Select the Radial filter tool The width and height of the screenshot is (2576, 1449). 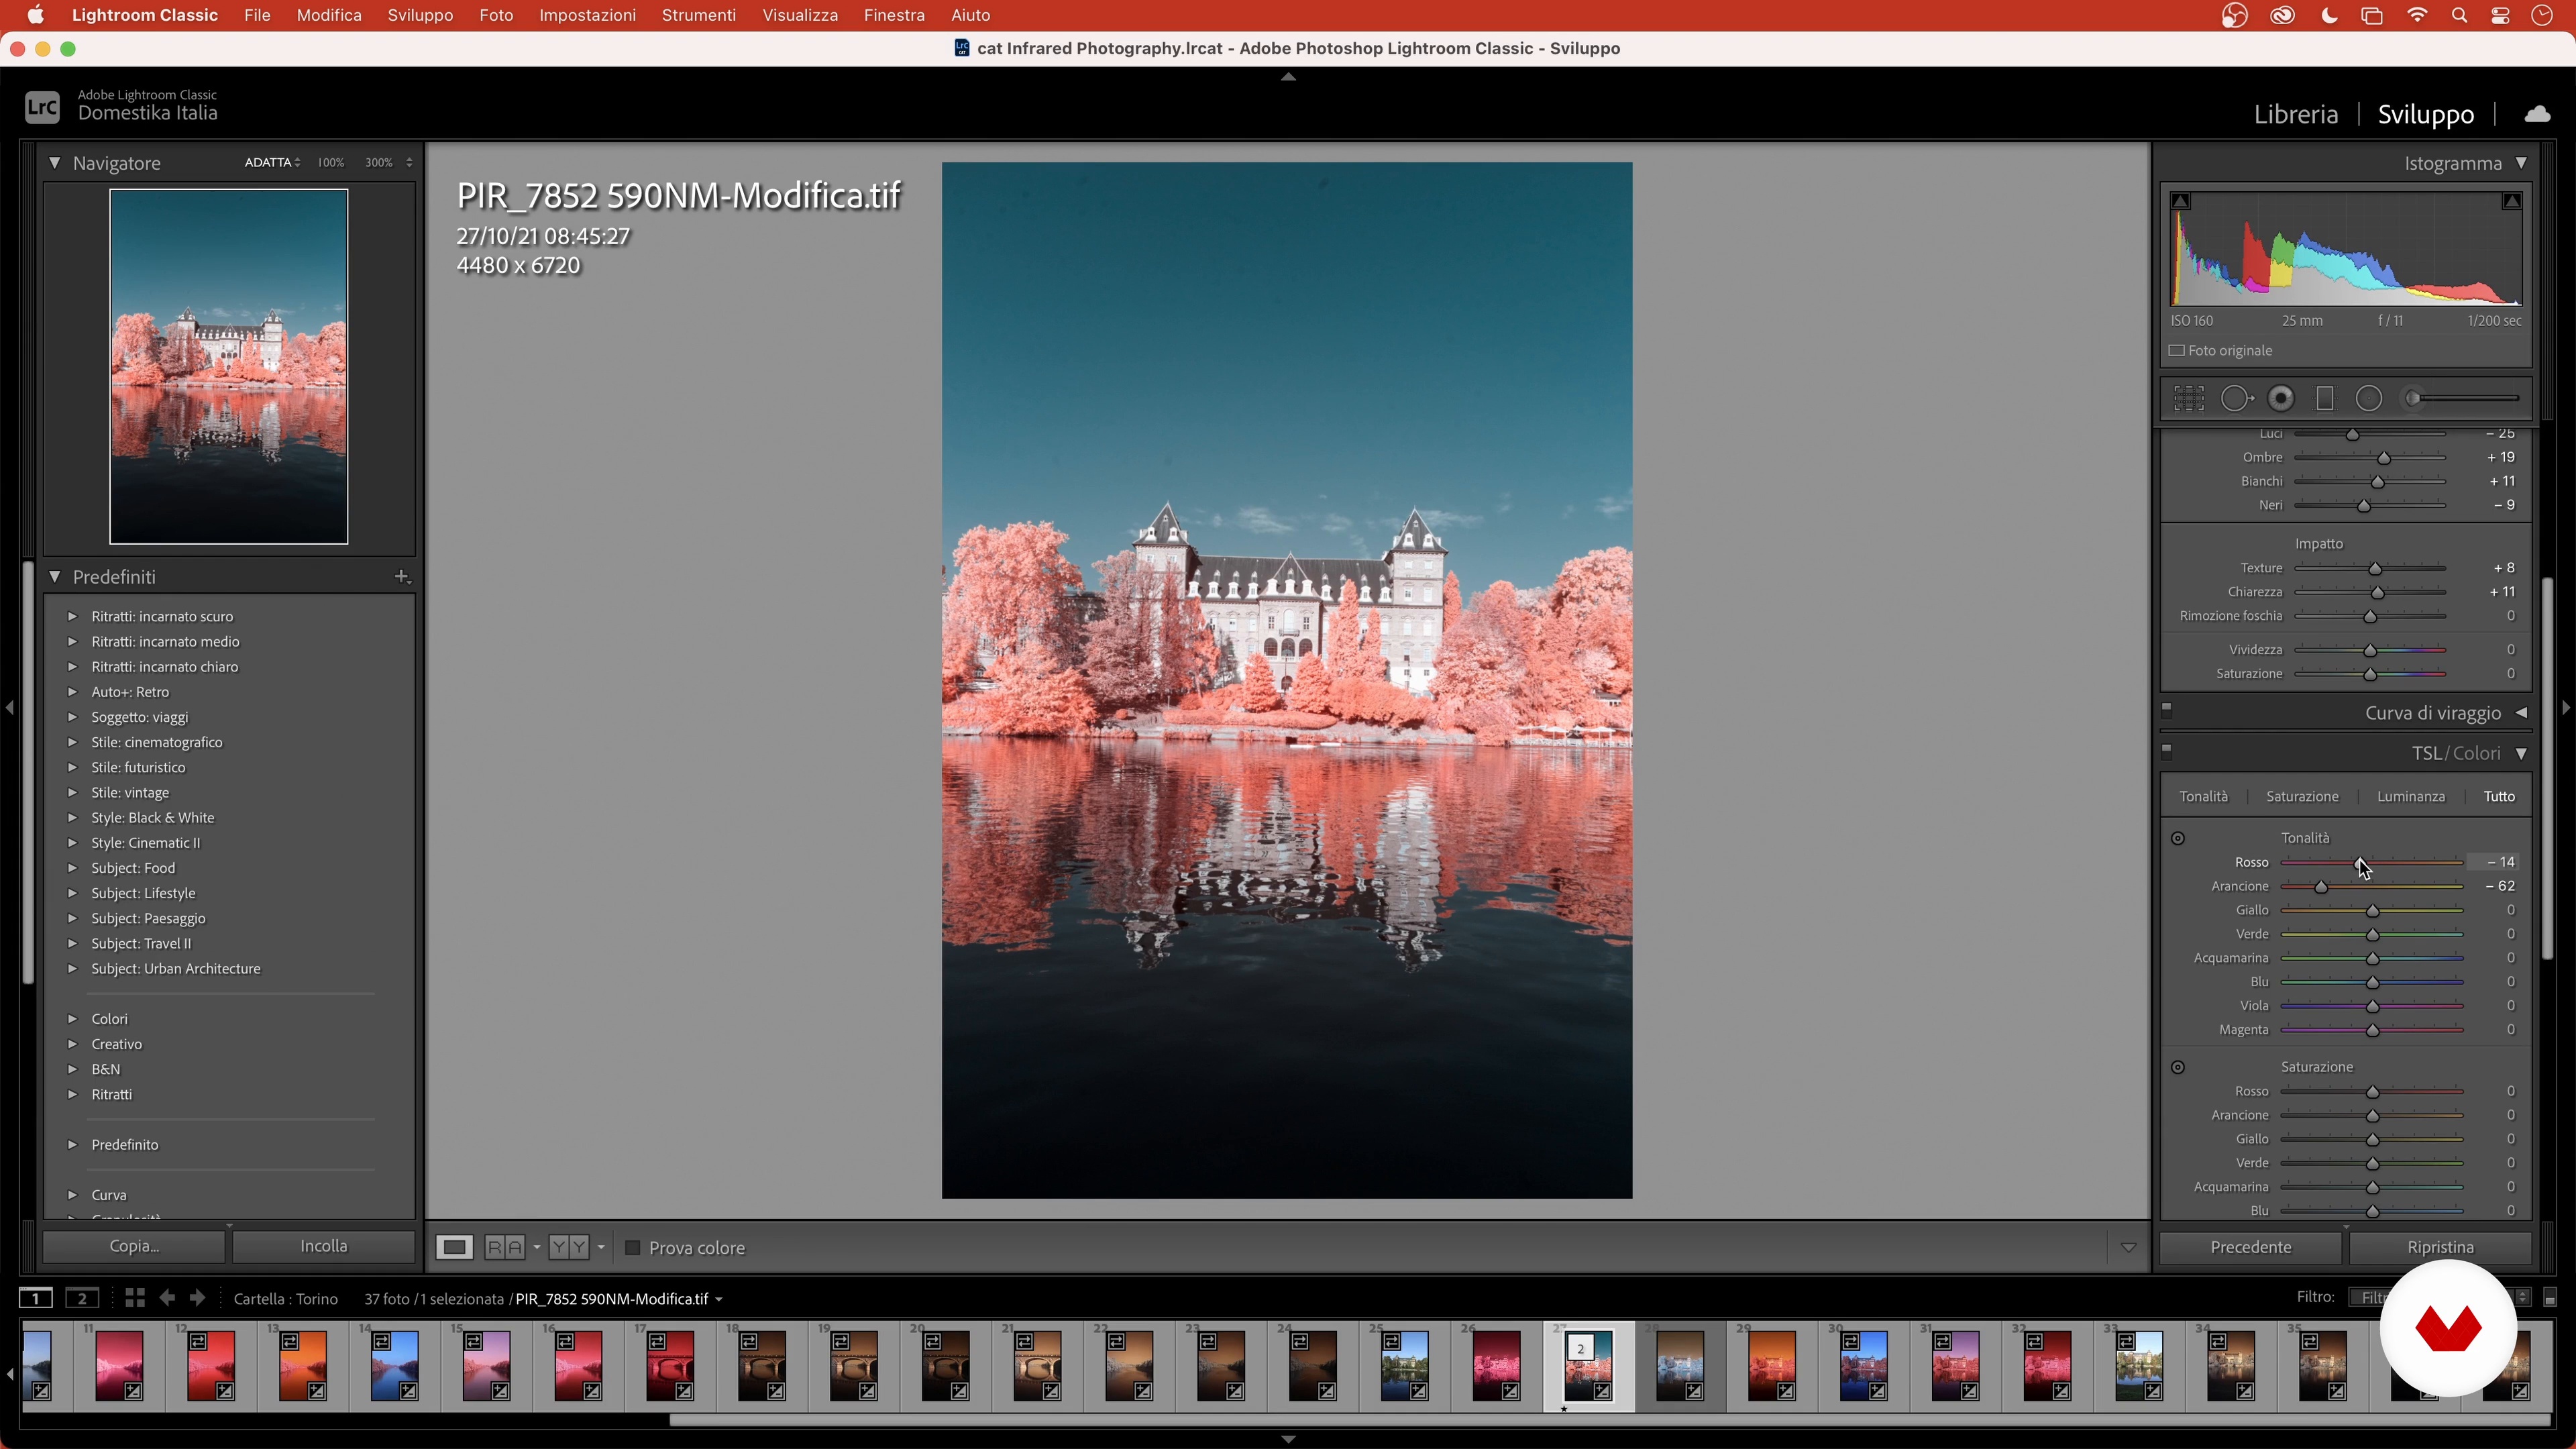click(2369, 399)
